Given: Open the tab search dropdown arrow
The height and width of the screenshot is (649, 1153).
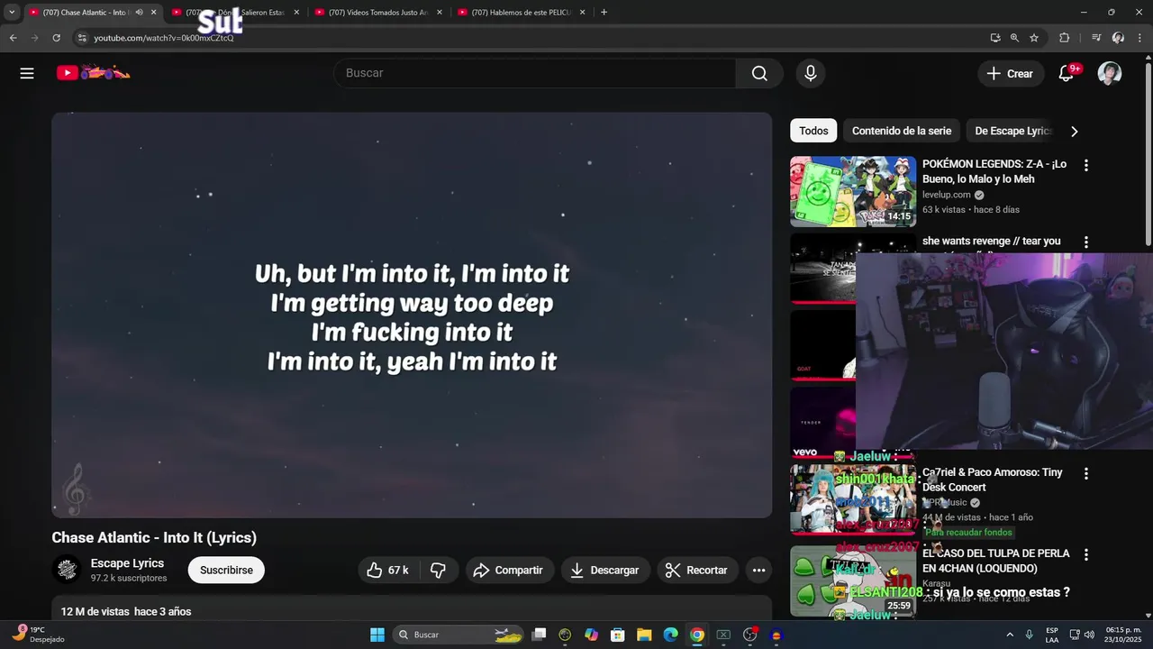Looking at the screenshot, I should (12, 13).
